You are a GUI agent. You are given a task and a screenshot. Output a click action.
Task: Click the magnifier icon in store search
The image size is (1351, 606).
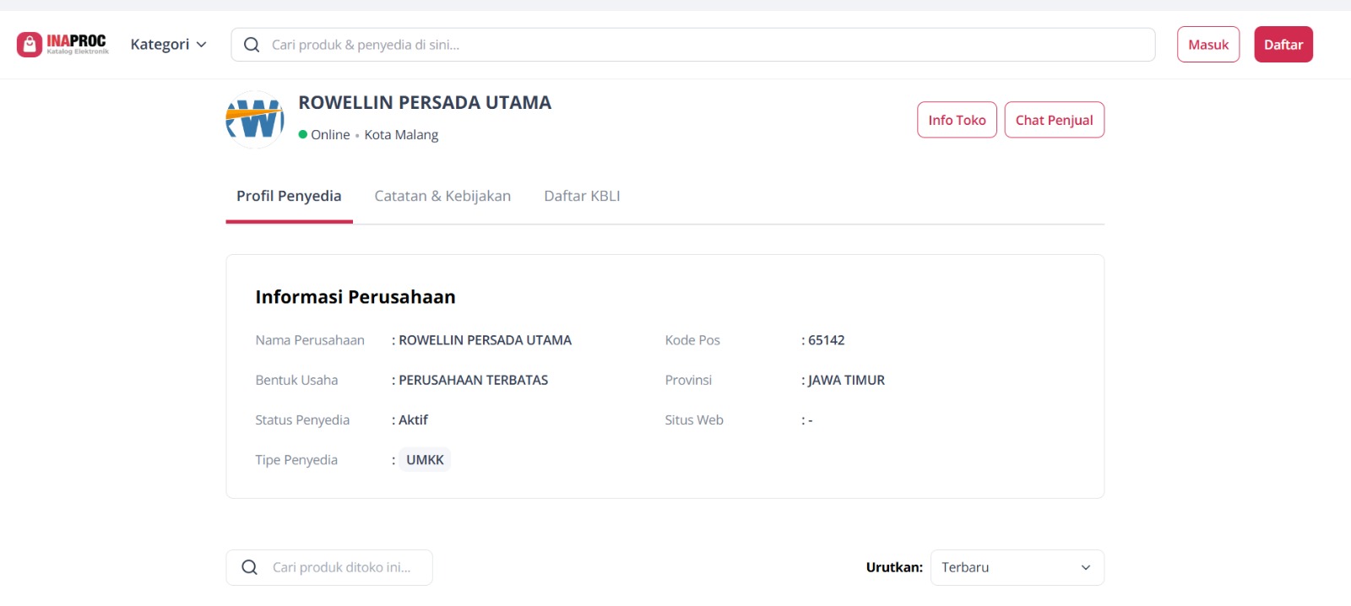(x=249, y=567)
